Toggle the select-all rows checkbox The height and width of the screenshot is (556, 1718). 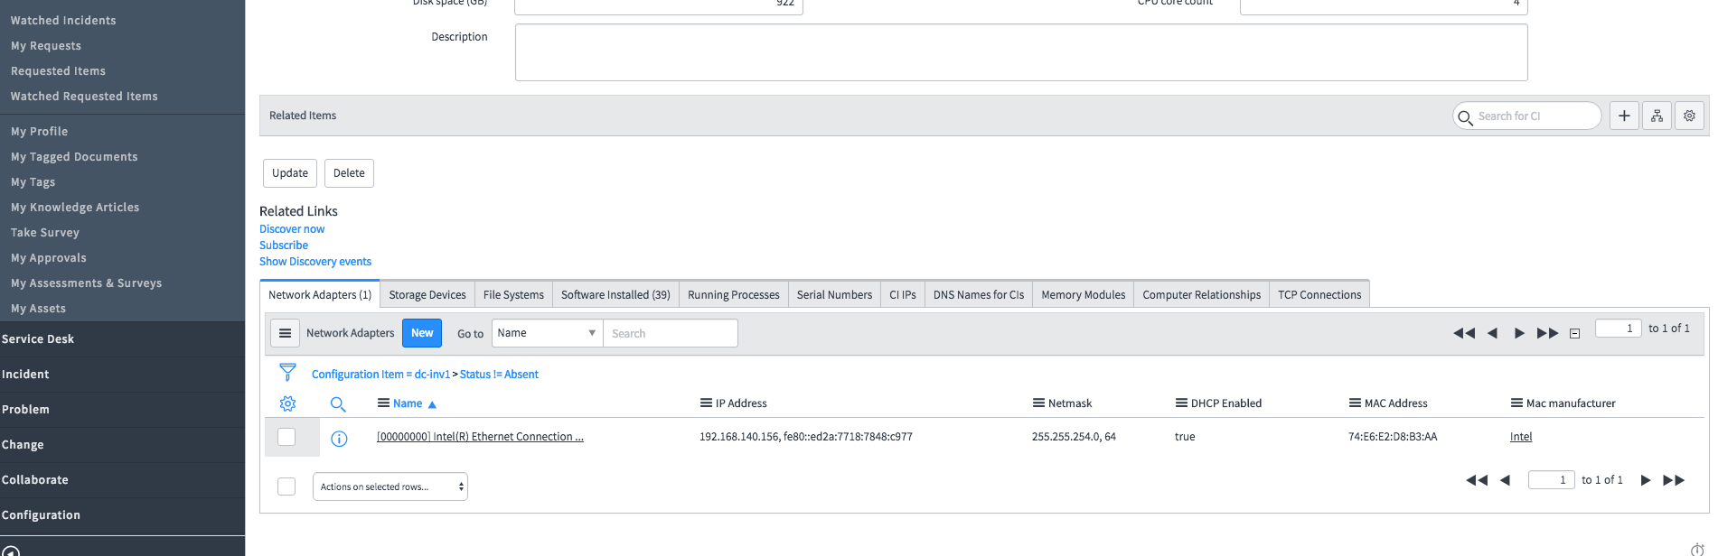click(x=286, y=486)
